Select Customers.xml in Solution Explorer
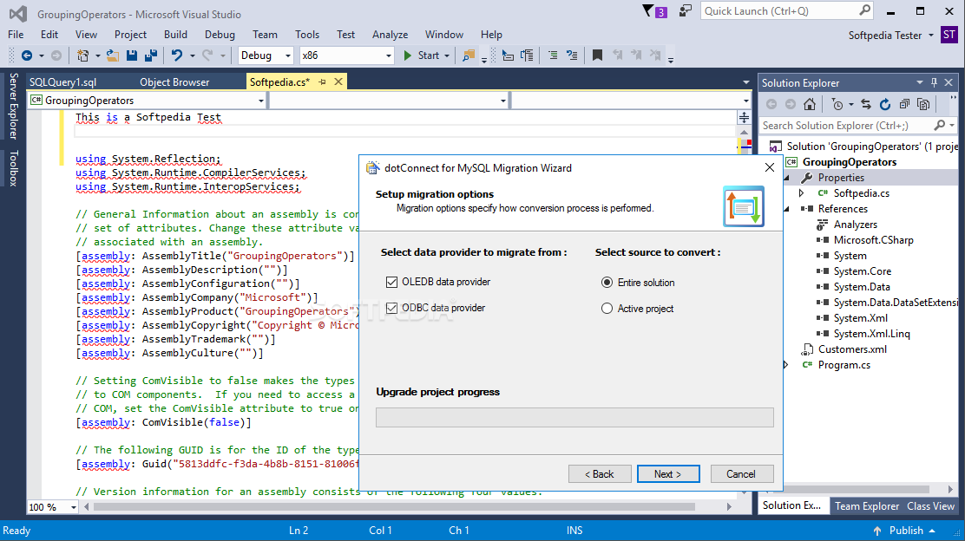This screenshot has height=541, width=965. [852, 349]
